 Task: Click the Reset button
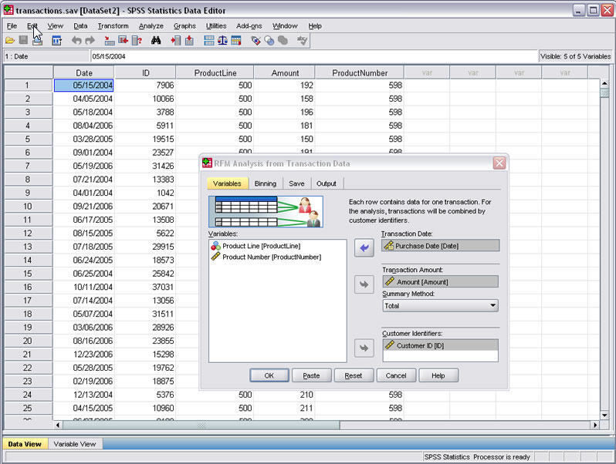click(x=354, y=375)
